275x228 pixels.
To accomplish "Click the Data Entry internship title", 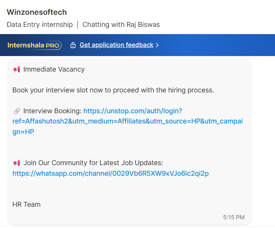I will click(39, 25).
